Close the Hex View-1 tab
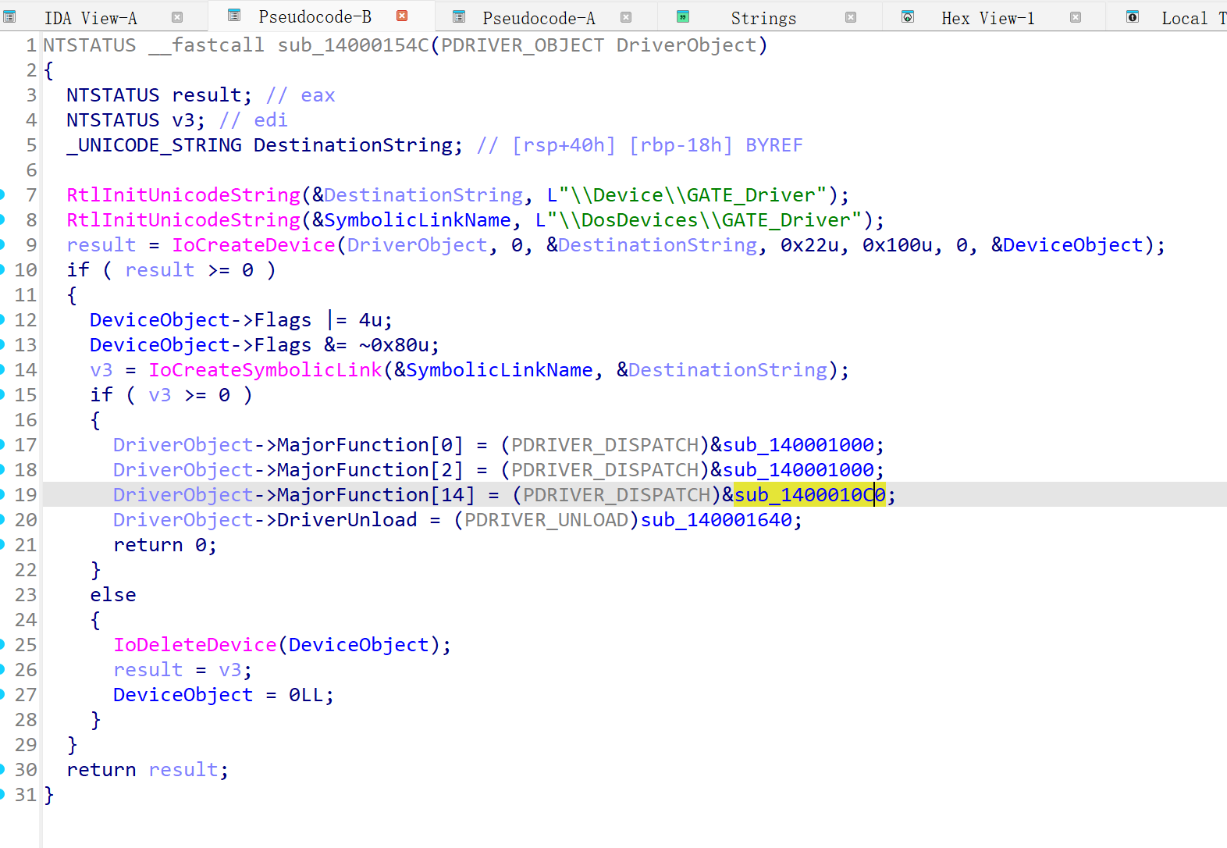The width and height of the screenshot is (1227, 848). click(1076, 17)
